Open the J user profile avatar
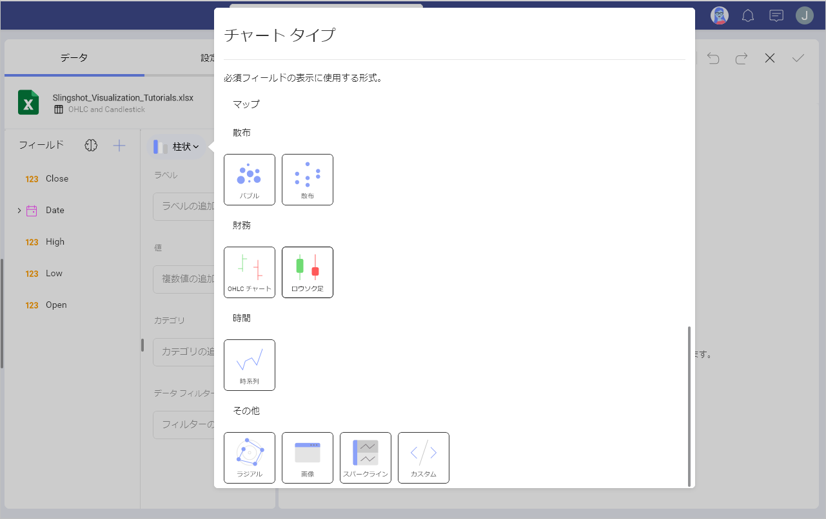Image resolution: width=826 pixels, height=519 pixels. pos(805,15)
